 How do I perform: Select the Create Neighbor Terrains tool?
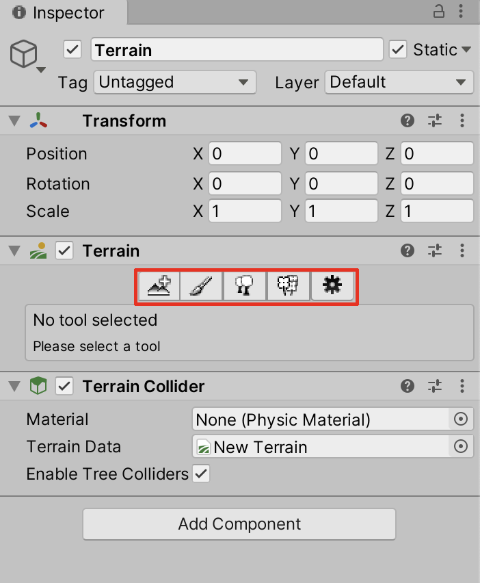coord(159,287)
